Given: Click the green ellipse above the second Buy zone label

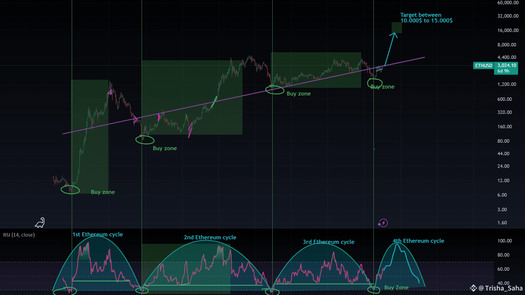Looking at the screenshot, I should (x=145, y=140).
